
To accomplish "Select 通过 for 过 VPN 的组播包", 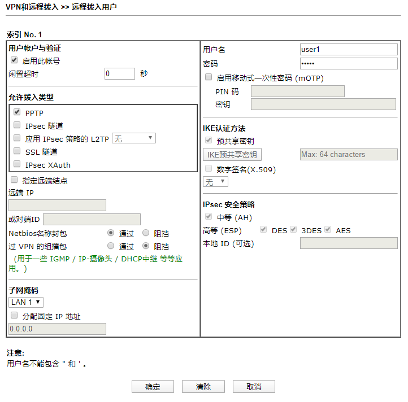I will pos(111,246).
